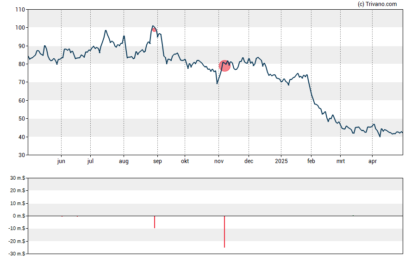
Task: Click the 'feb' x-axis label
Action: click(x=311, y=161)
